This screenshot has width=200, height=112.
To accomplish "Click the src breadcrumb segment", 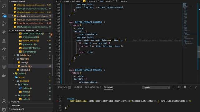I will click(57, 1).
